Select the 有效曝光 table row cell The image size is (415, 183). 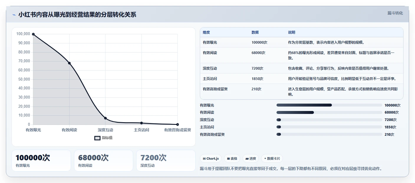210,43
